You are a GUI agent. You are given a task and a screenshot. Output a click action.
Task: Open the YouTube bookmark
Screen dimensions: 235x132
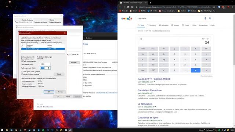click(123, 11)
